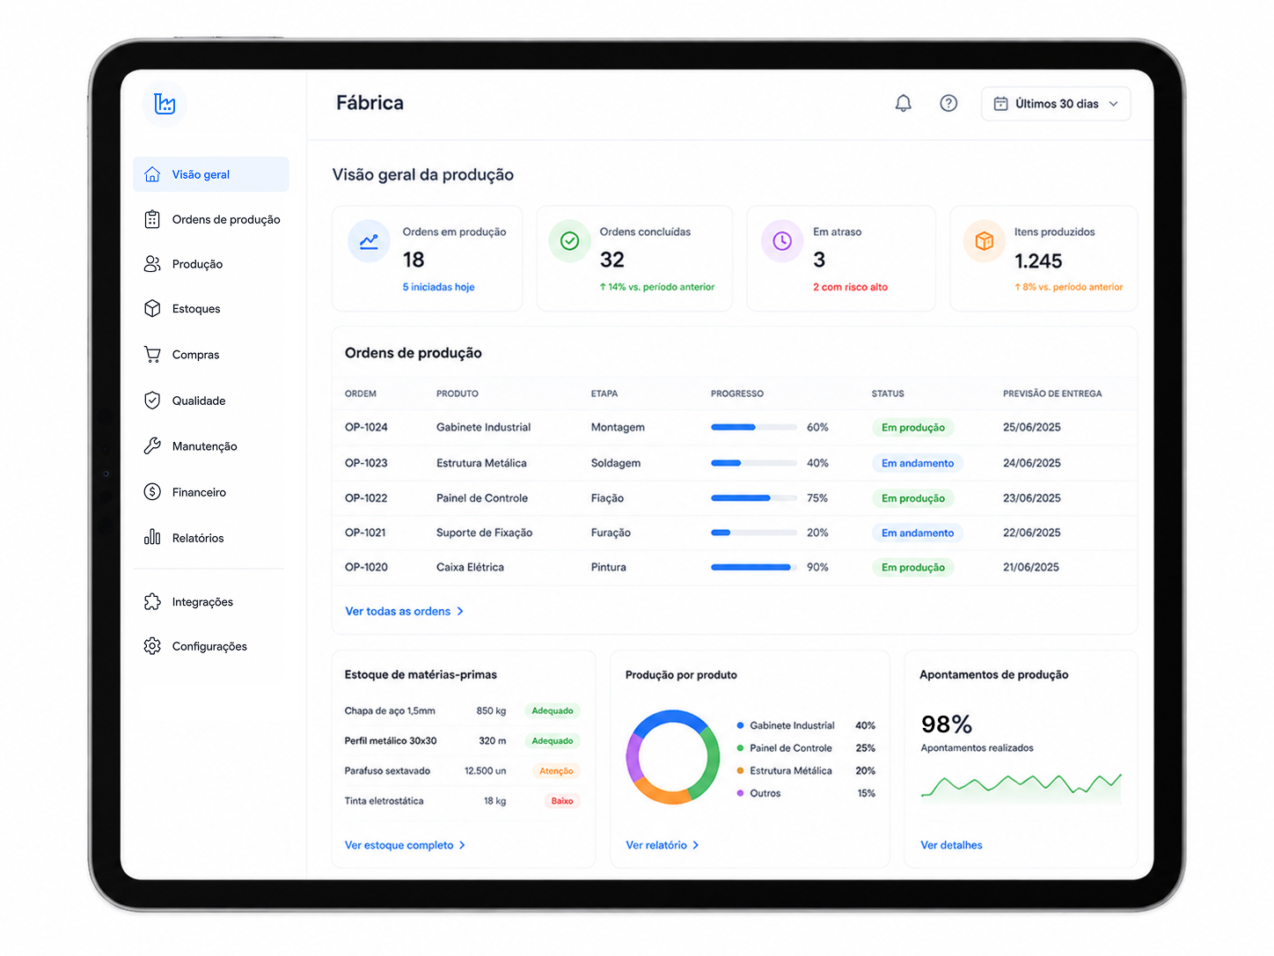Click the 2 com risco alto text
Image resolution: width=1274 pixels, height=956 pixels.
850,287
